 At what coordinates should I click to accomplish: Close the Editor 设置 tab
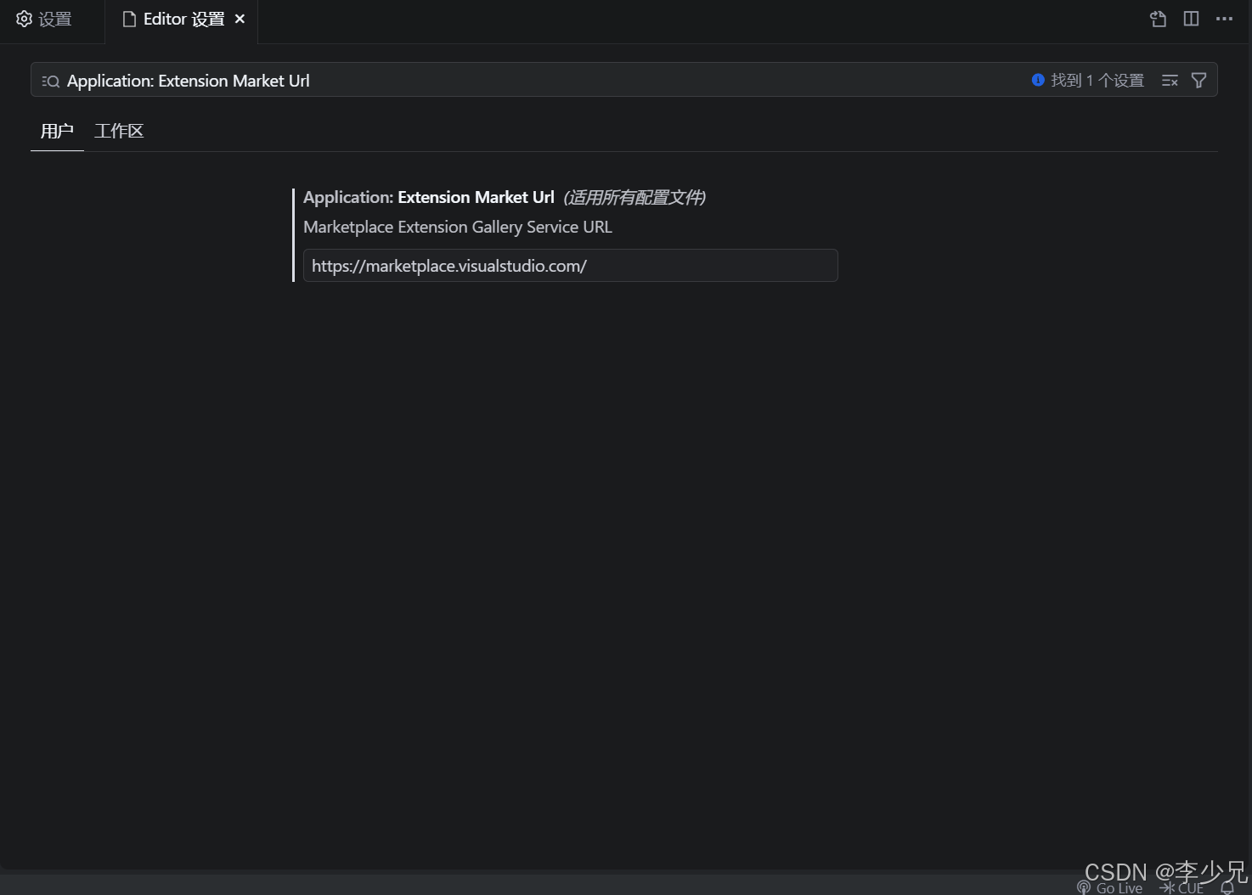(x=240, y=19)
